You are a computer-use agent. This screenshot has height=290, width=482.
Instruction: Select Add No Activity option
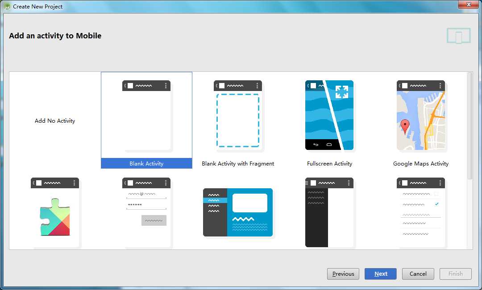(55, 121)
